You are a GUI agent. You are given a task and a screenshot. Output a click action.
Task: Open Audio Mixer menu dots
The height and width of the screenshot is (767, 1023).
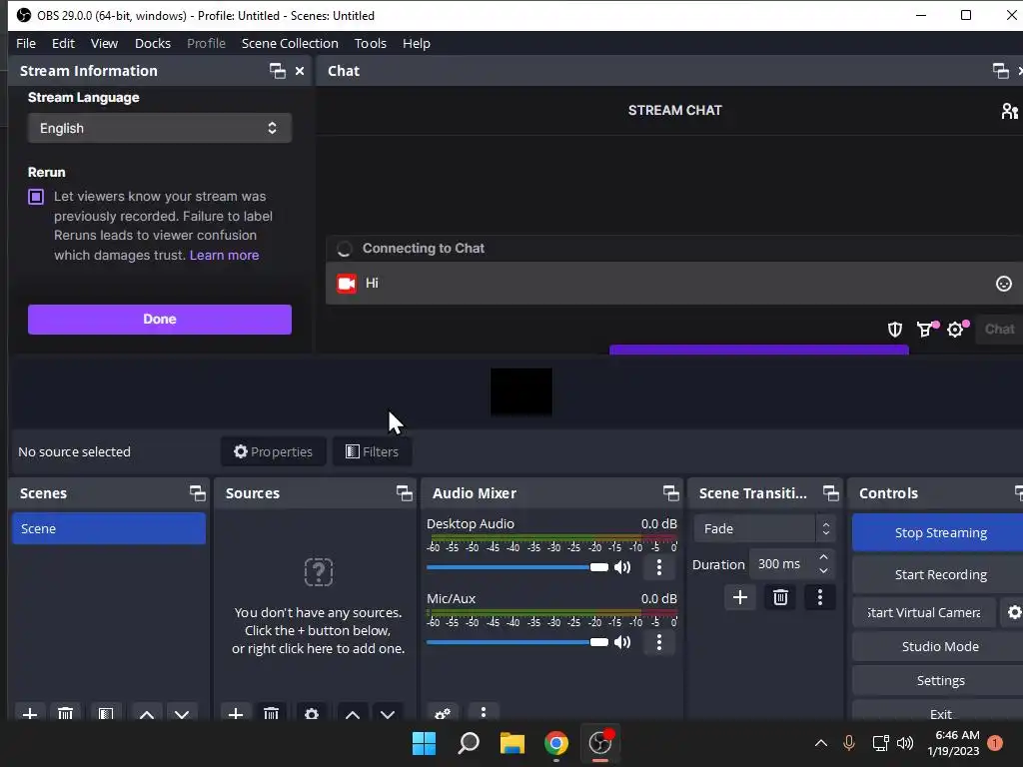point(483,712)
